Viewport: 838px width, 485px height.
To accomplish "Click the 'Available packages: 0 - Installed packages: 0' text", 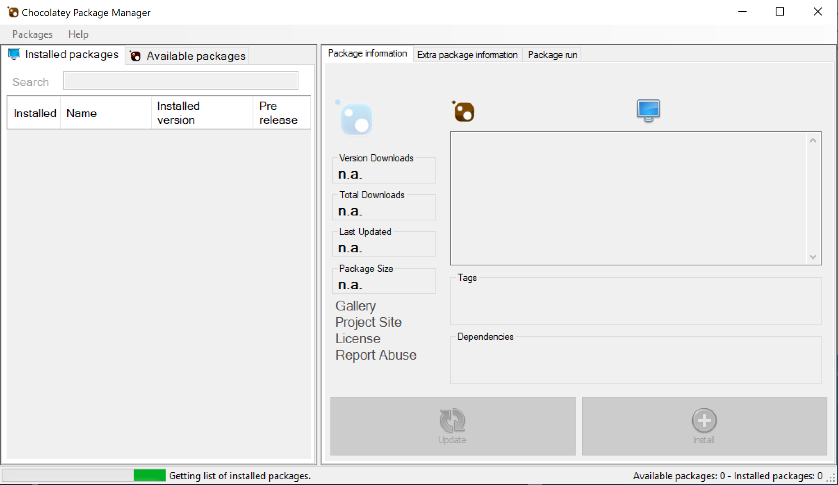I will (x=728, y=476).
